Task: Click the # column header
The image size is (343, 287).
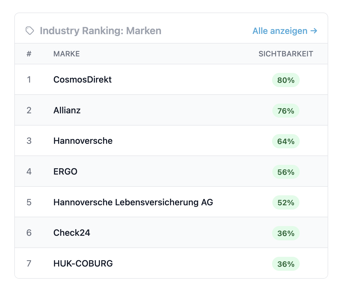Action: tap(29, 54)
